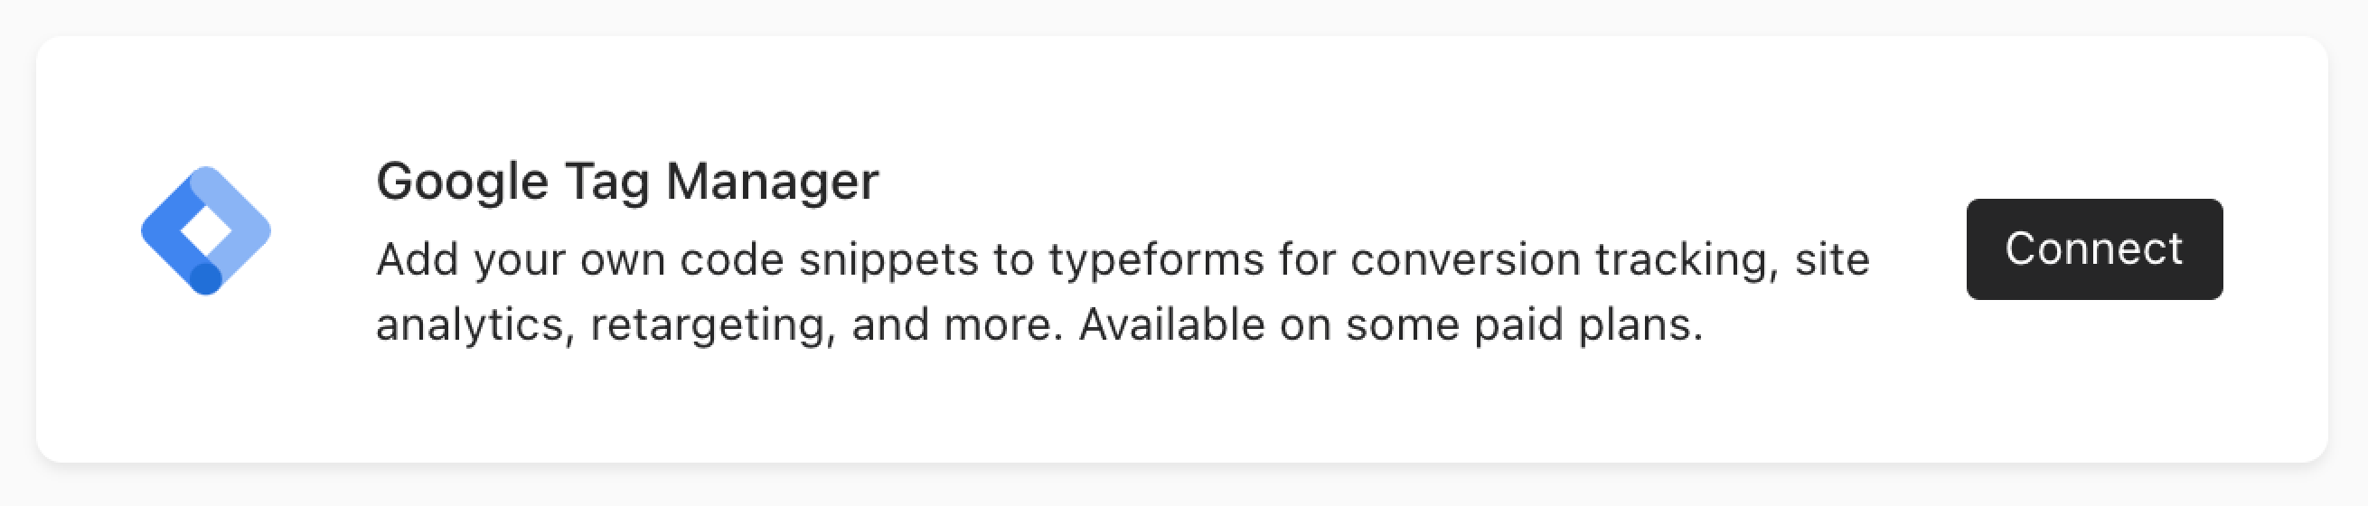Click the dark blue circle on the logo

click(206, 279)
